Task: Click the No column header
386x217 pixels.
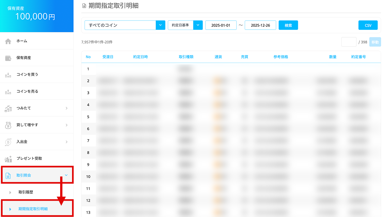Action: [88, 57]
